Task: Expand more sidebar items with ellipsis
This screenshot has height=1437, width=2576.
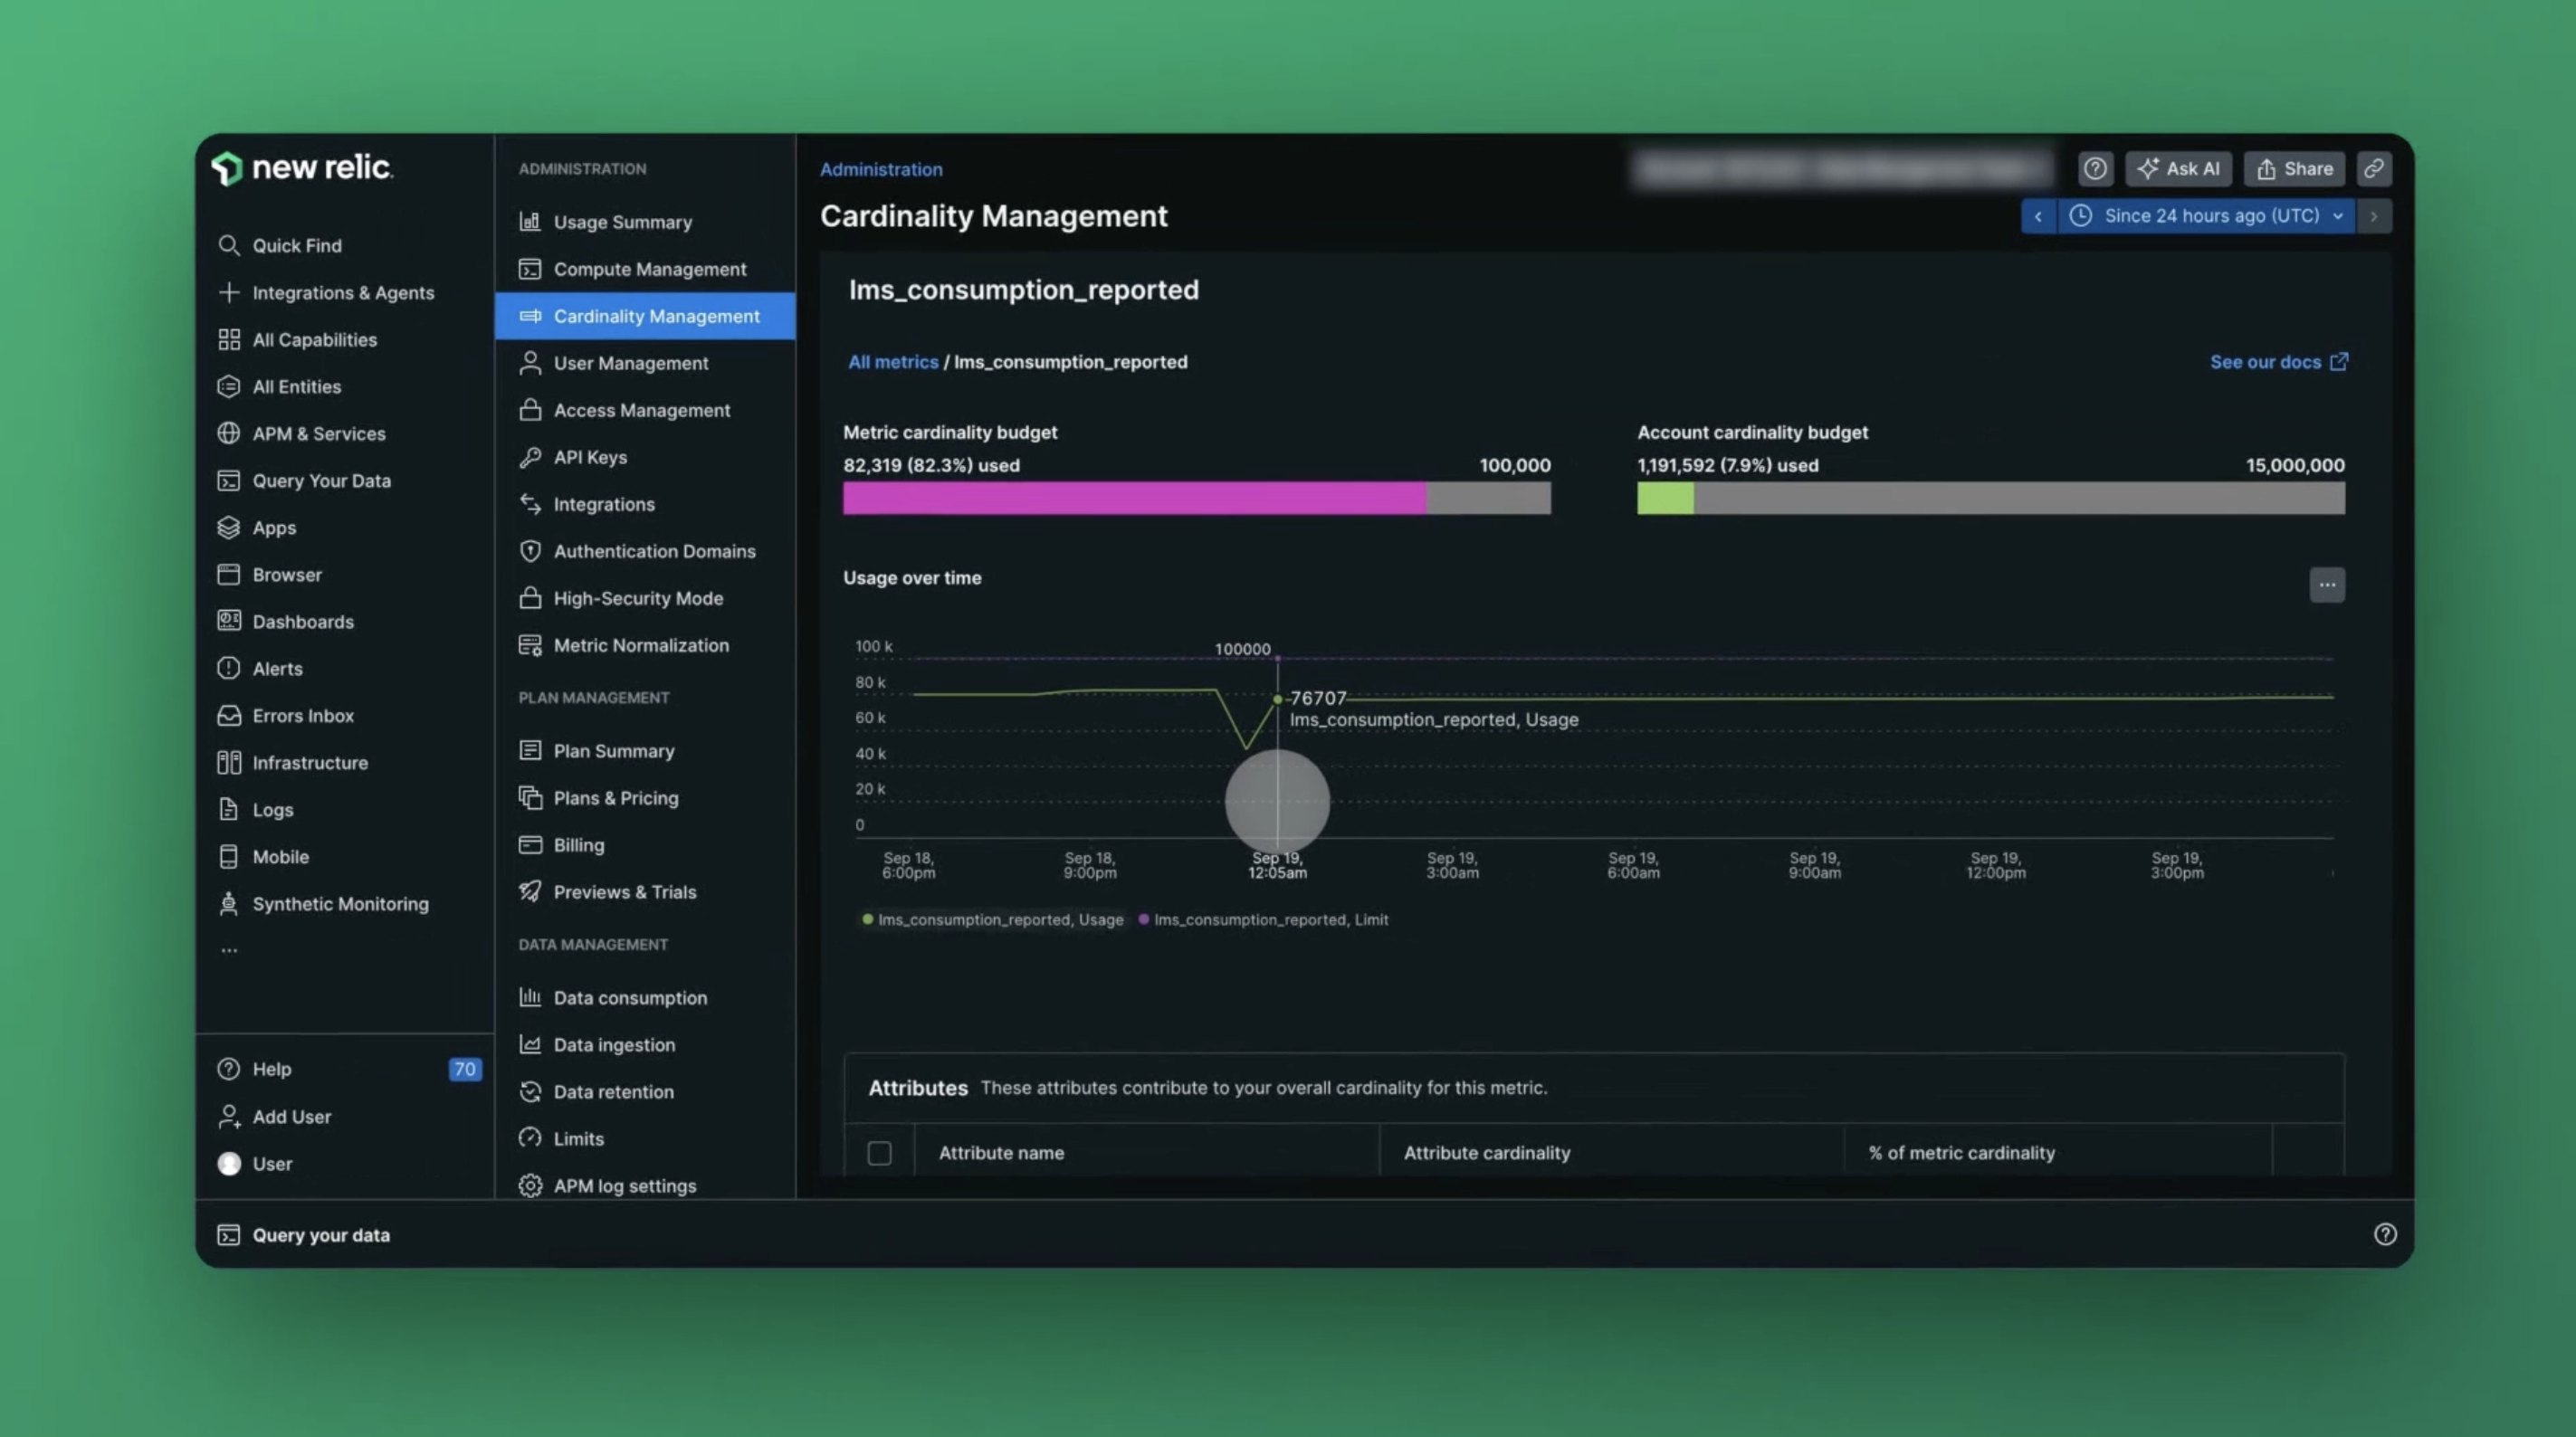Action: pos(229,950)
